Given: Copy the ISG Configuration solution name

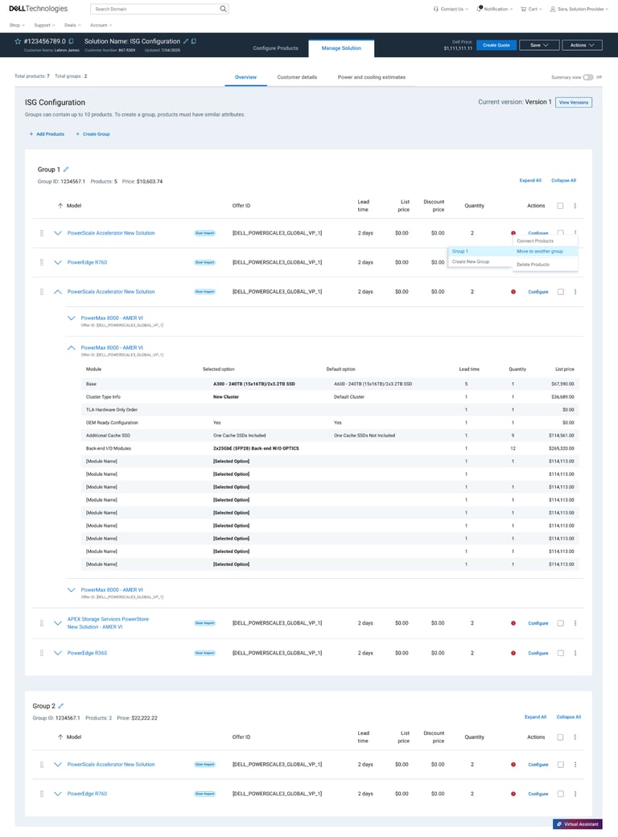Looking at the screenshot, I should (193, 41).
